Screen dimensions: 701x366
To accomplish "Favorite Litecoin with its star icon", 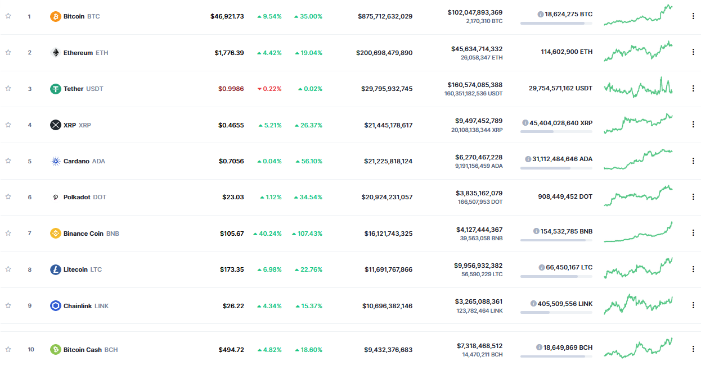I will (x=8, y=269).
